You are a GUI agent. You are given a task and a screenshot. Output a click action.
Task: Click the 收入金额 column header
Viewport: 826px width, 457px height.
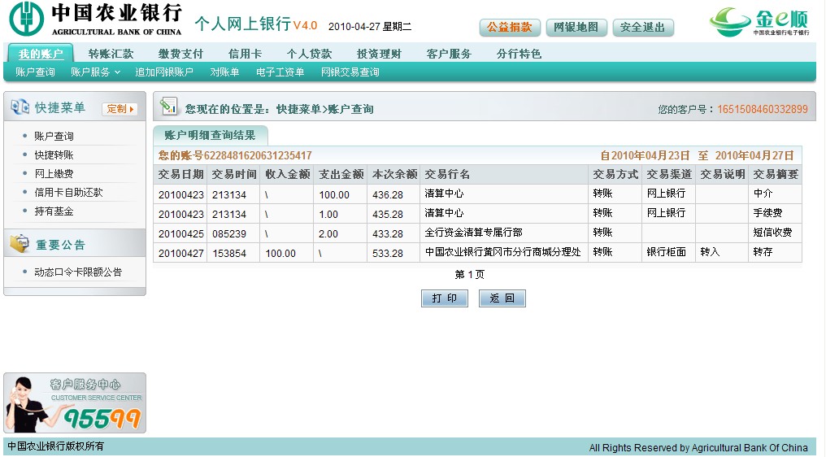(x=288, y=175)
